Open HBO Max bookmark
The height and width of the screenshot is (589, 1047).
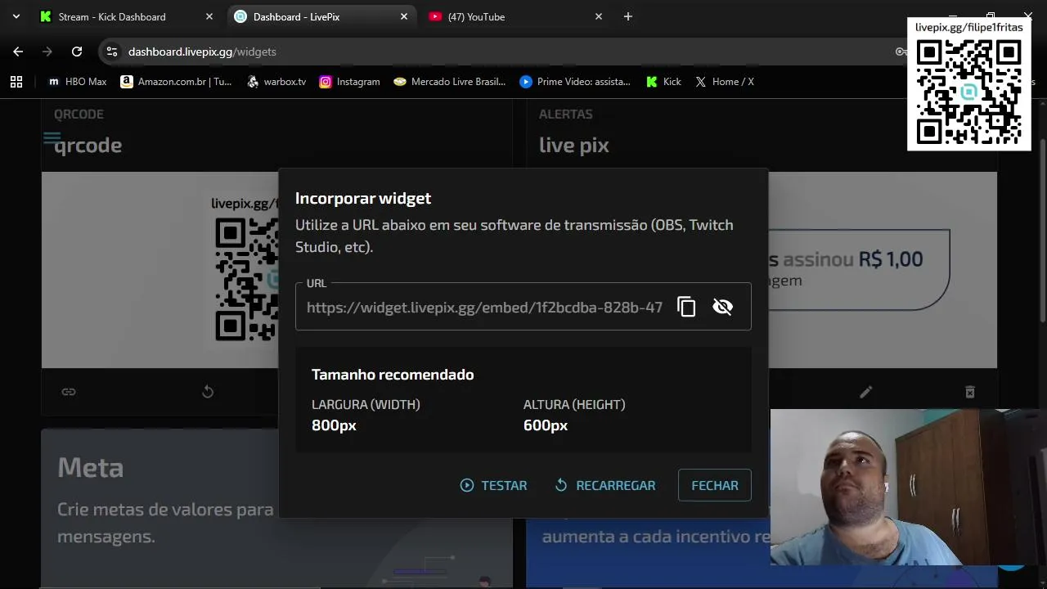point(78,82)
